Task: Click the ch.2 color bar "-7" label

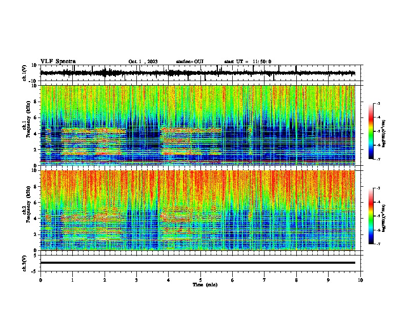Action: pos(378,244)
